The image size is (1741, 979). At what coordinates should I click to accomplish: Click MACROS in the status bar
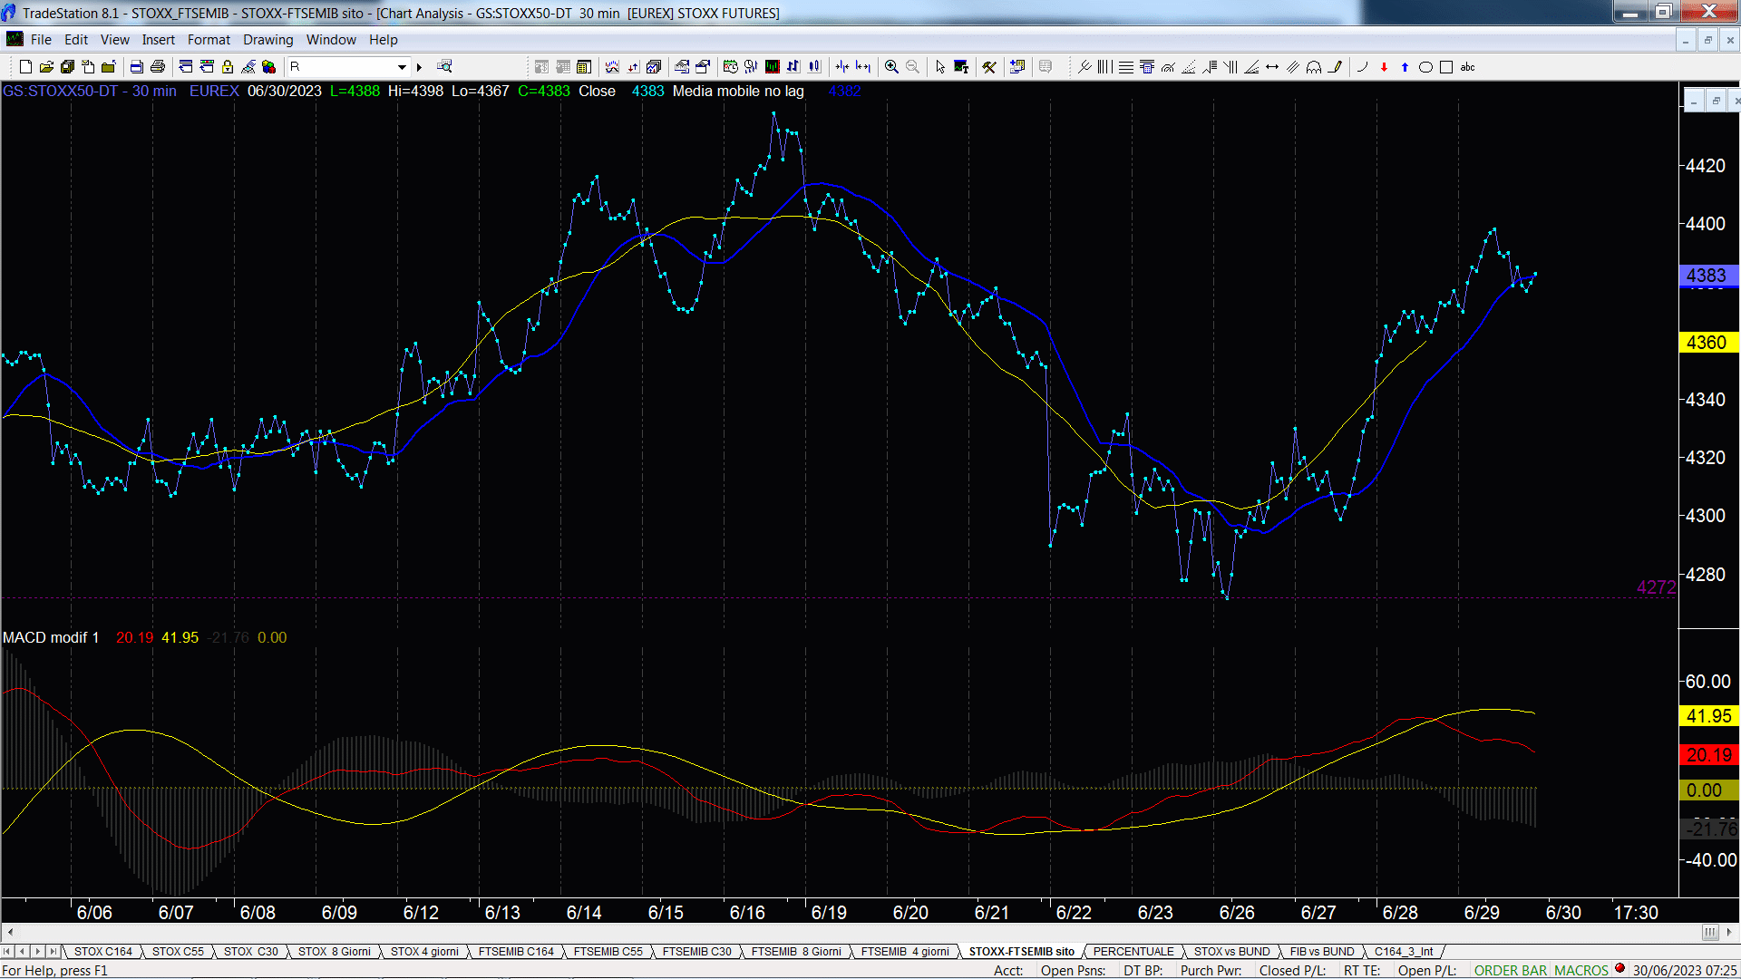tap(1581, 971)
